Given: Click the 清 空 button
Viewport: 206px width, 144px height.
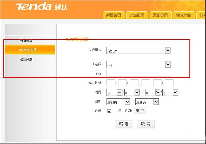Looking at the screenshot, I should click(x=140, y=111).
